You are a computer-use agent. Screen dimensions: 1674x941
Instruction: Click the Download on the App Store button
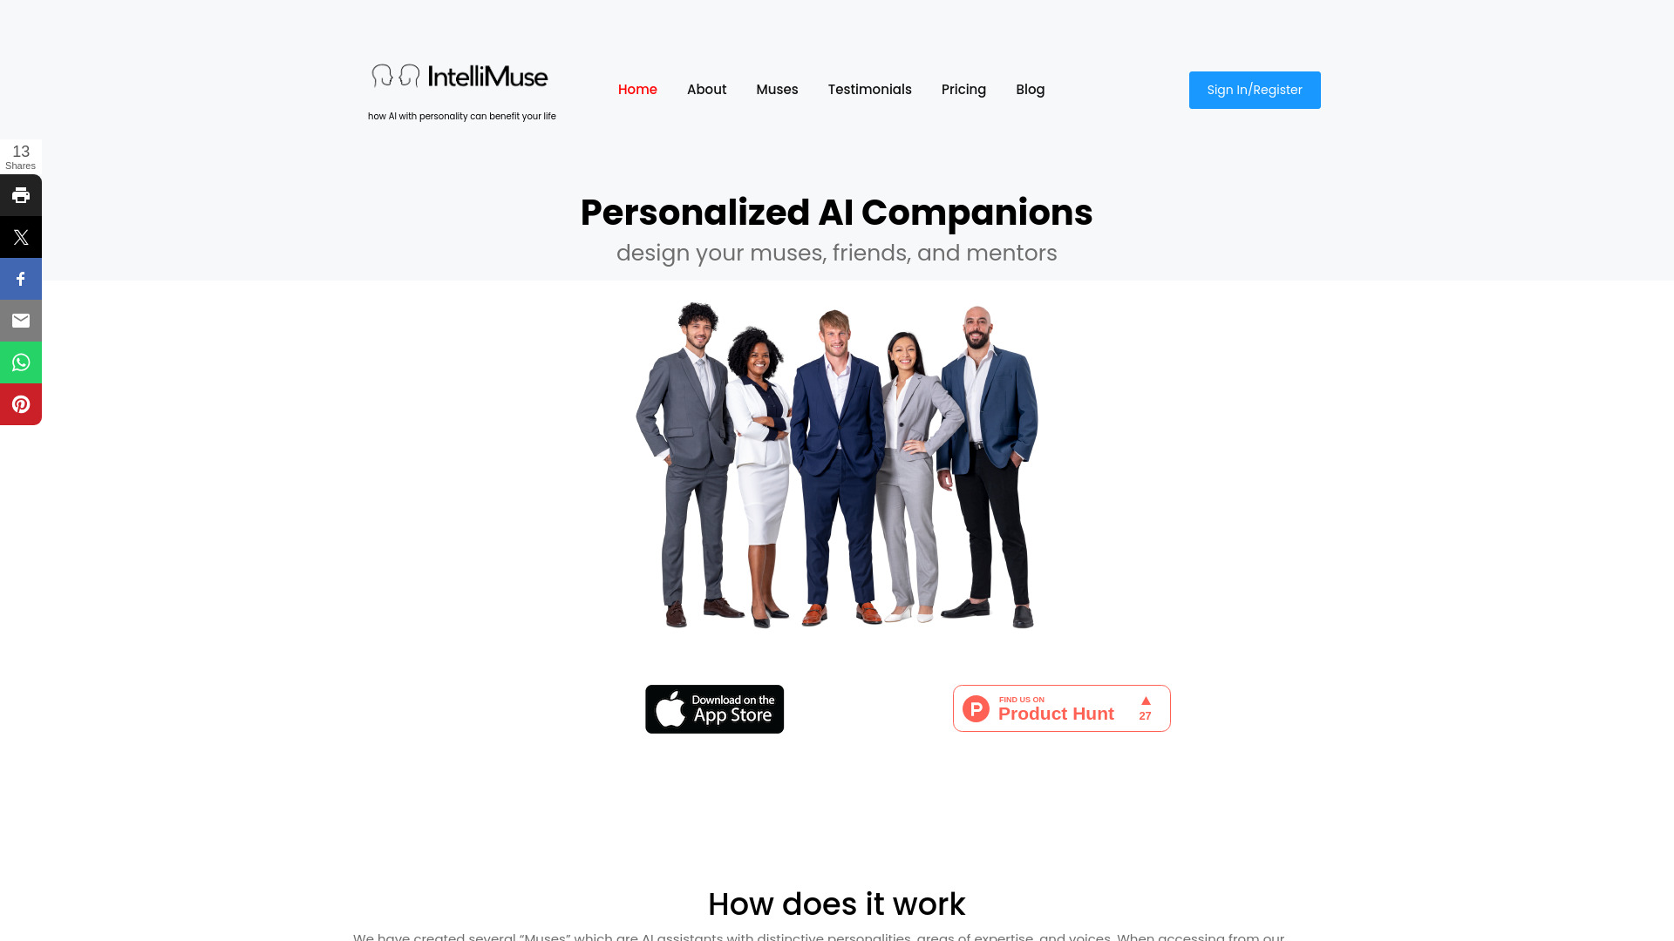tap(714, 709)
